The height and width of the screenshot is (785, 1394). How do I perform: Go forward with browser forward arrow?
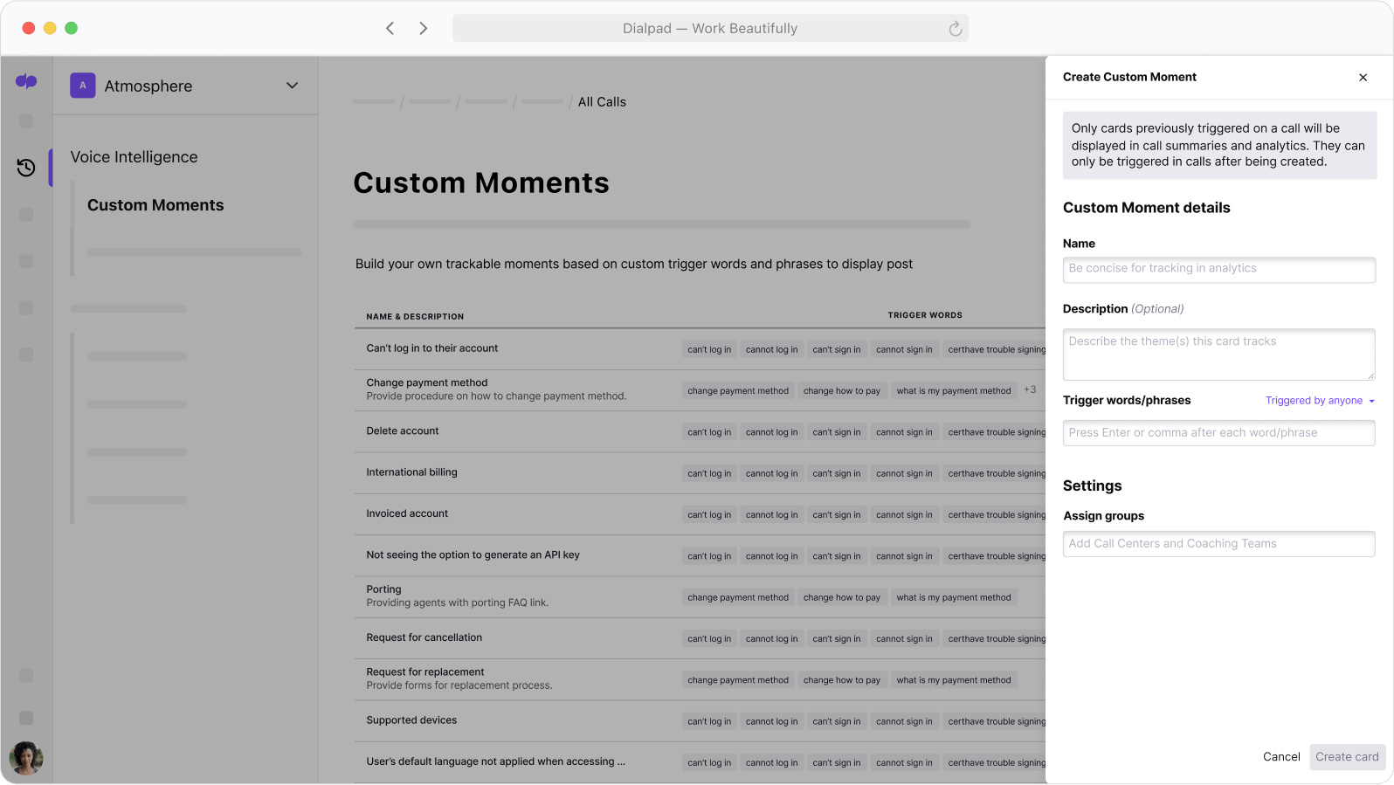(x=424, y=28)
